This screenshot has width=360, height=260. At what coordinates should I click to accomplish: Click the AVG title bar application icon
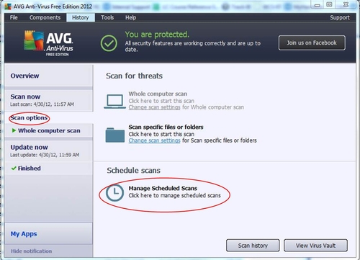click(x=8, y=6)
